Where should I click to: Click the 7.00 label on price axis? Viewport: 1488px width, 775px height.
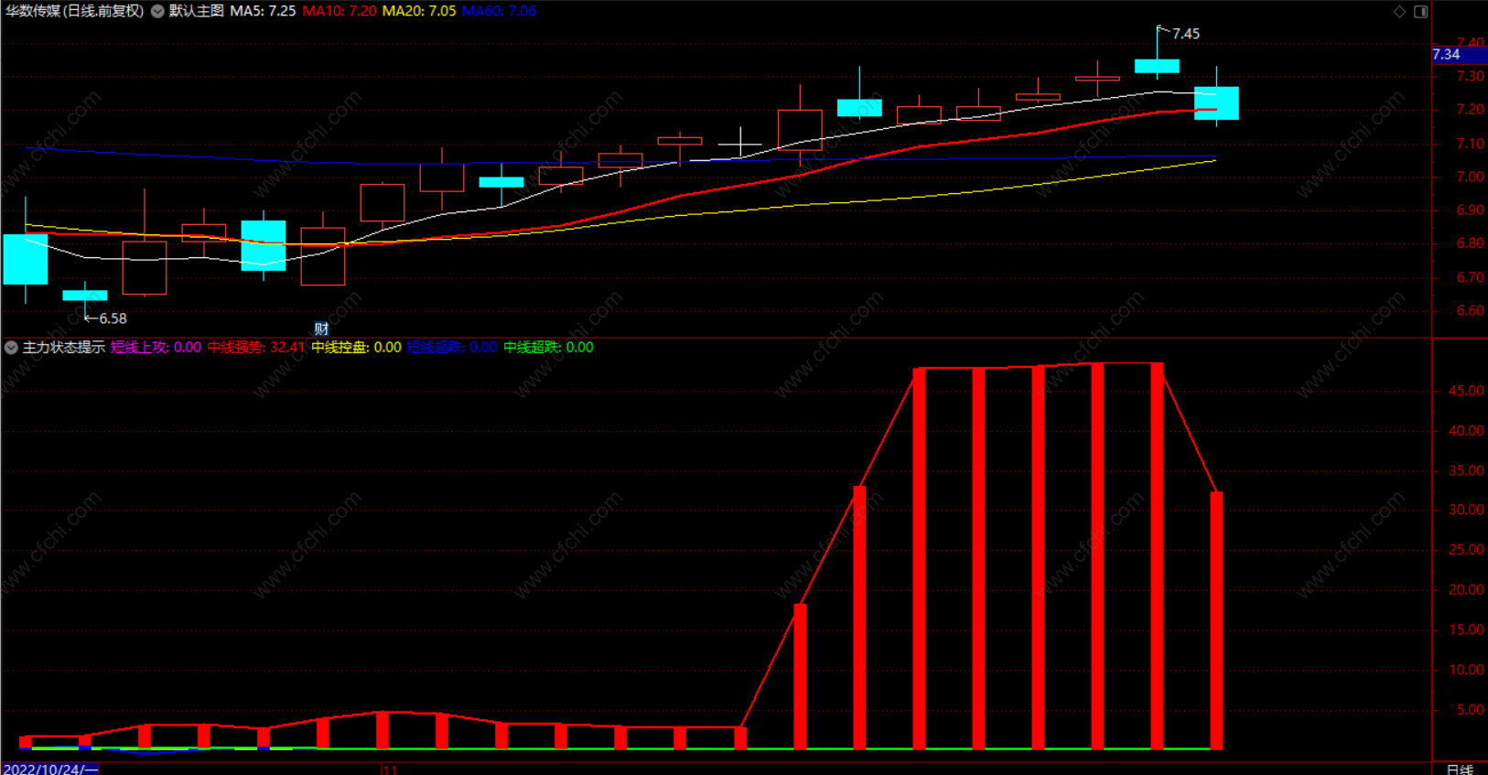1471,177
